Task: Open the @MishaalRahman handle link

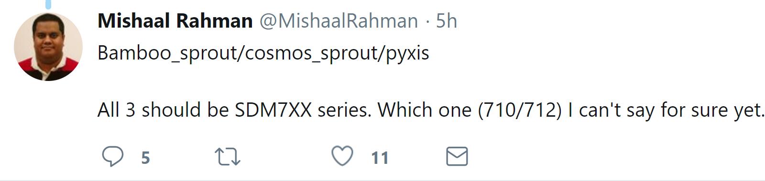Action: [x=339, y=21]
